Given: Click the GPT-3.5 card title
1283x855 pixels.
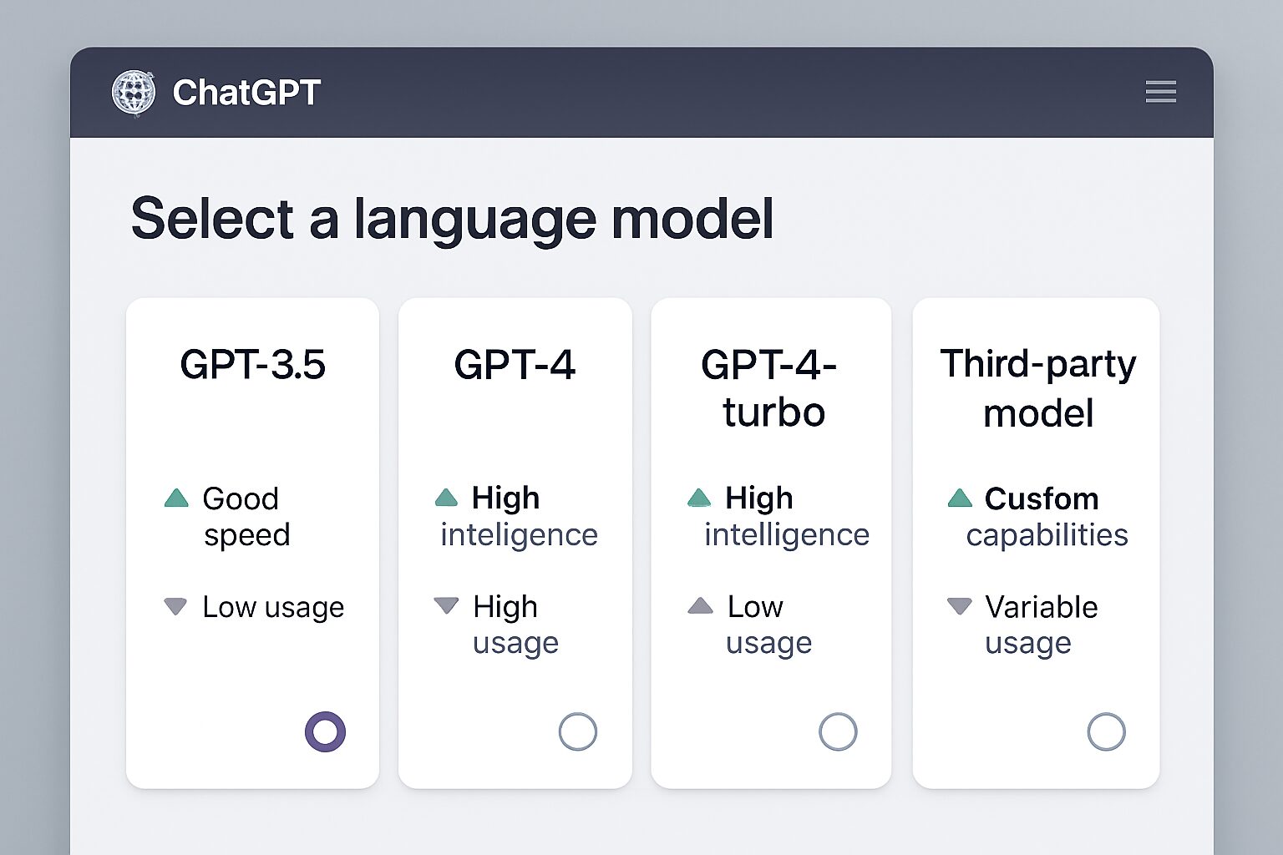Looking at the screenshot, I should click(252, 365).
